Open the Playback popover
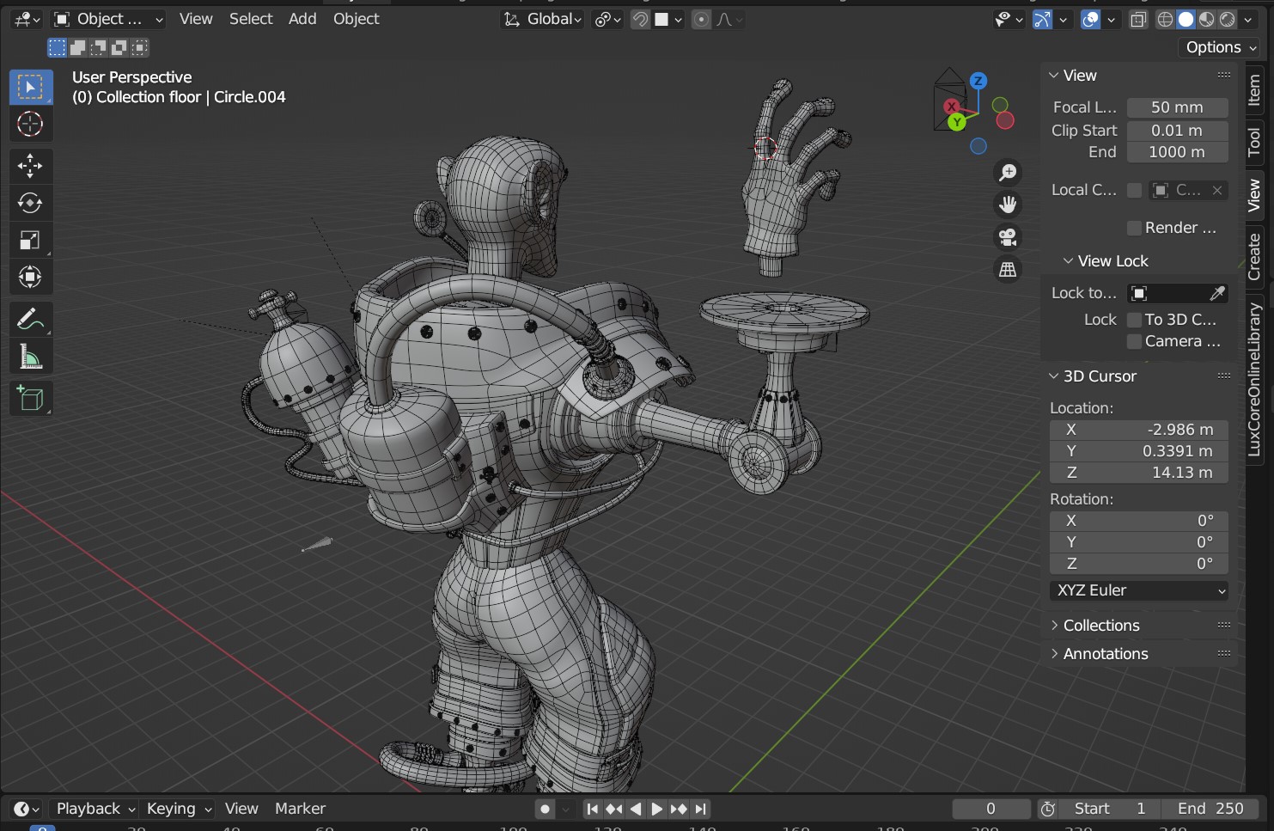 [96, 809]
